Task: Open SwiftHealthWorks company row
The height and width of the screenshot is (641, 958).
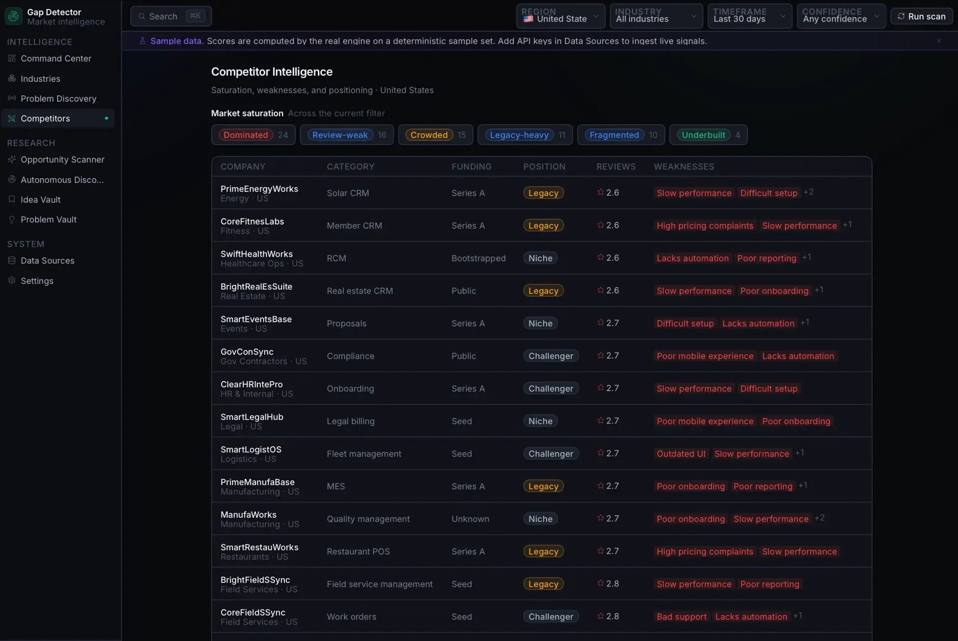Action: click(x=541, y=258)
